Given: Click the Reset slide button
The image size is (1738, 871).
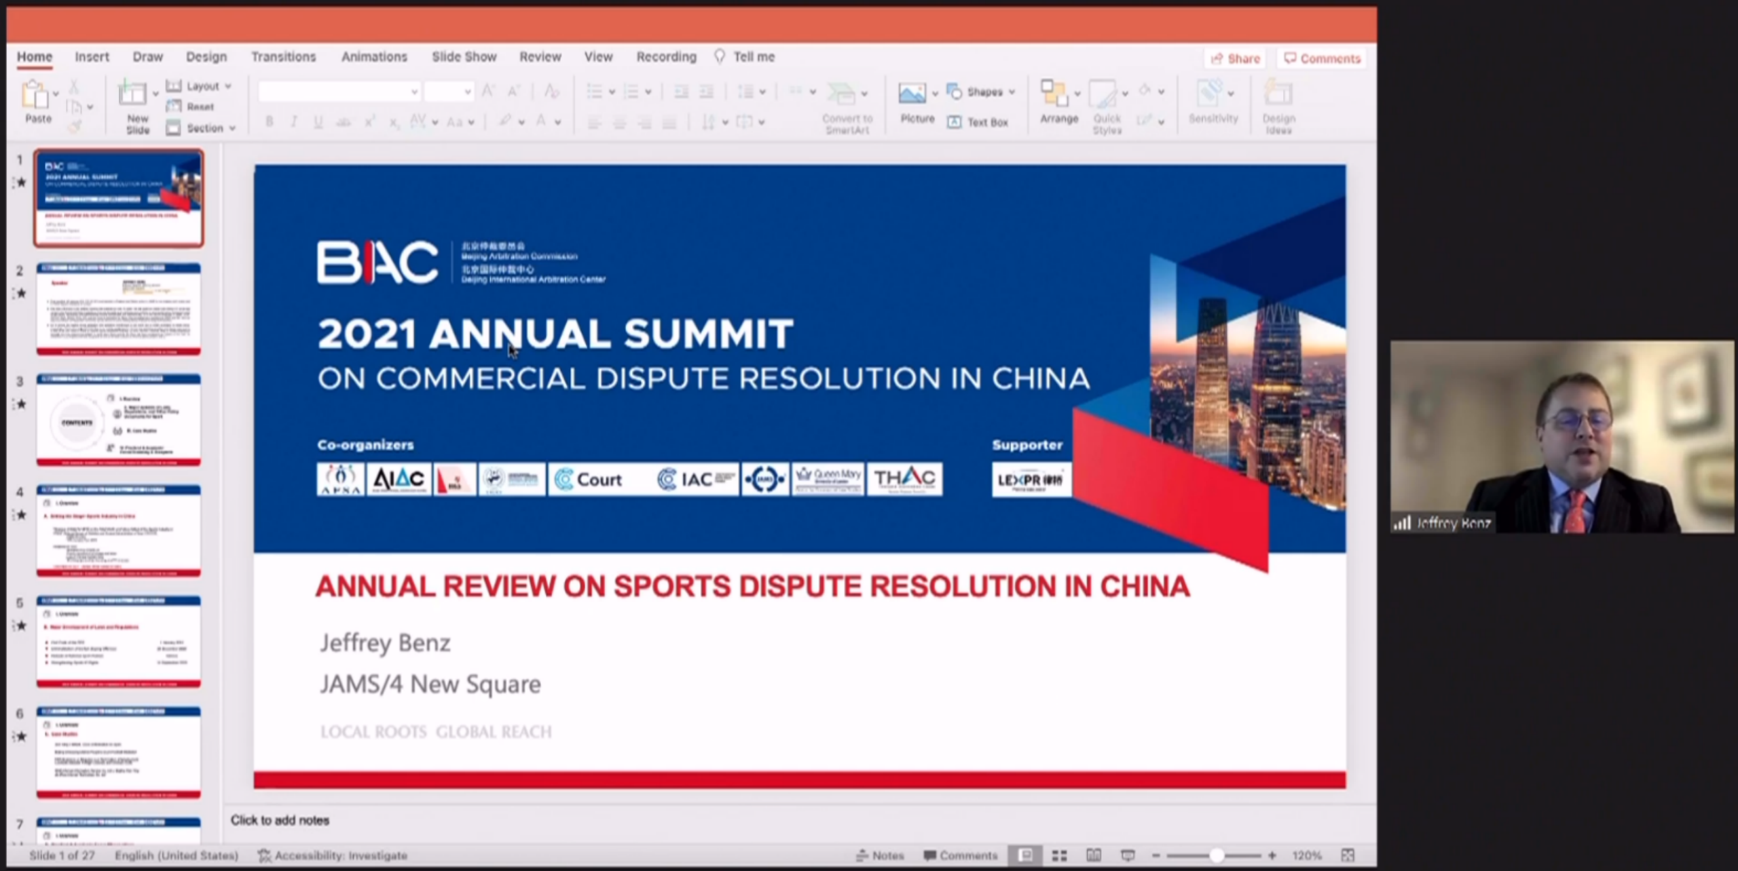Looking at the screenshot, I should tap(191, 107).
